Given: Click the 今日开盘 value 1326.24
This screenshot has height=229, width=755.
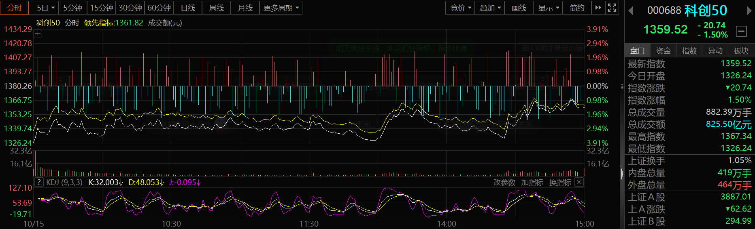Looking at the screenshot, I should tap(736, 76).
